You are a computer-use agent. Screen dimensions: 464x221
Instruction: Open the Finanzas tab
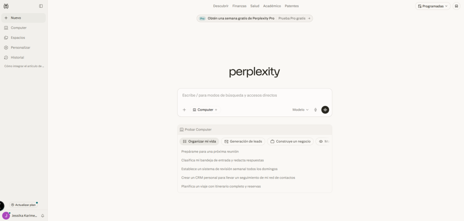coord(239,6)
